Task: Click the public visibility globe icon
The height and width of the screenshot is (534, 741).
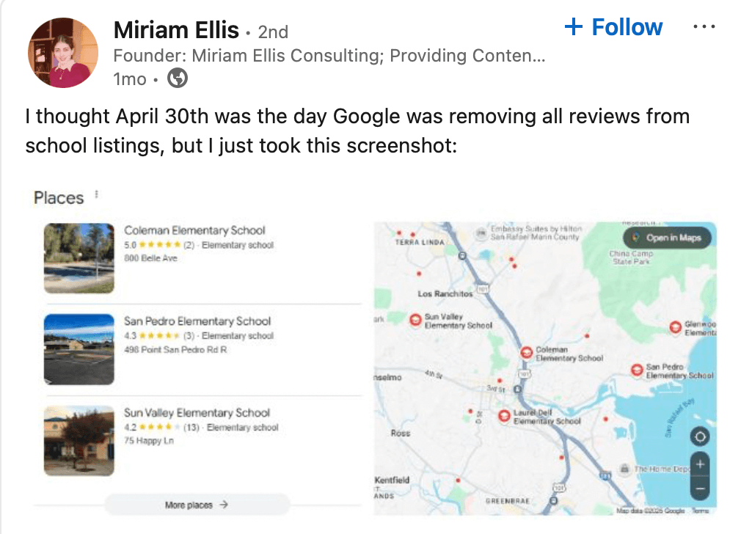Action: (178, 78)
